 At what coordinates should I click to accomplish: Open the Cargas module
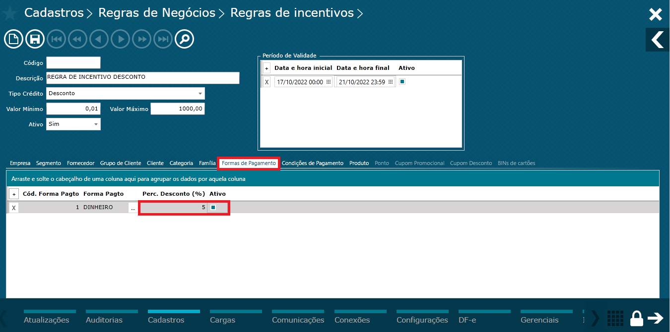[x=222, y=320]
